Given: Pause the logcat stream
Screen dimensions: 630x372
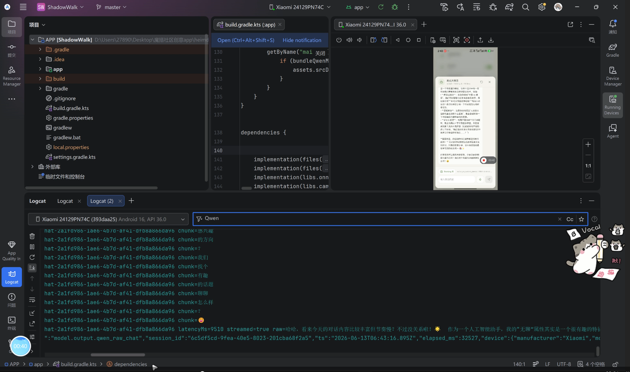Looking at the screenshot, I should [x=32, y=247].
